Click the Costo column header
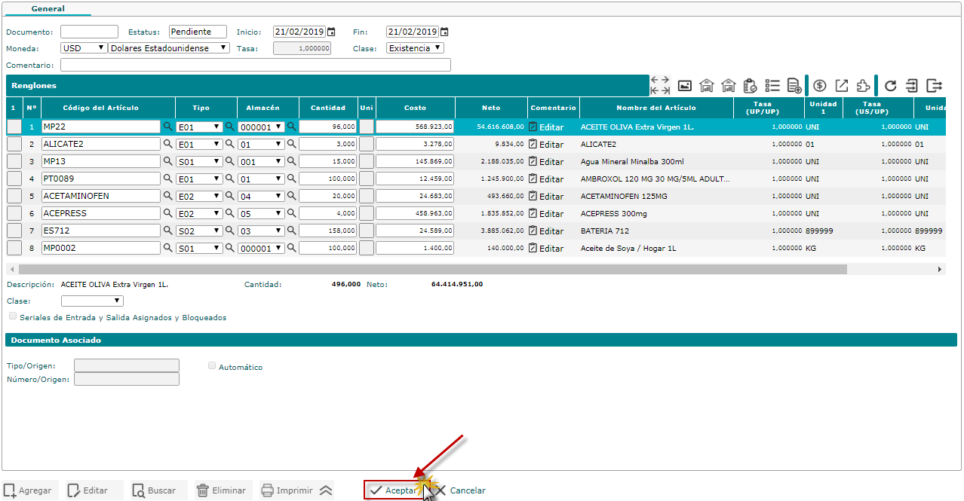 point(415,108)
